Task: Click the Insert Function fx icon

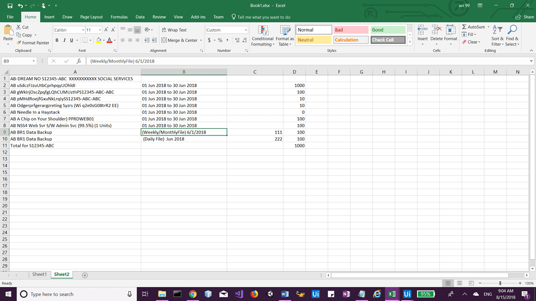Action: 79,61
